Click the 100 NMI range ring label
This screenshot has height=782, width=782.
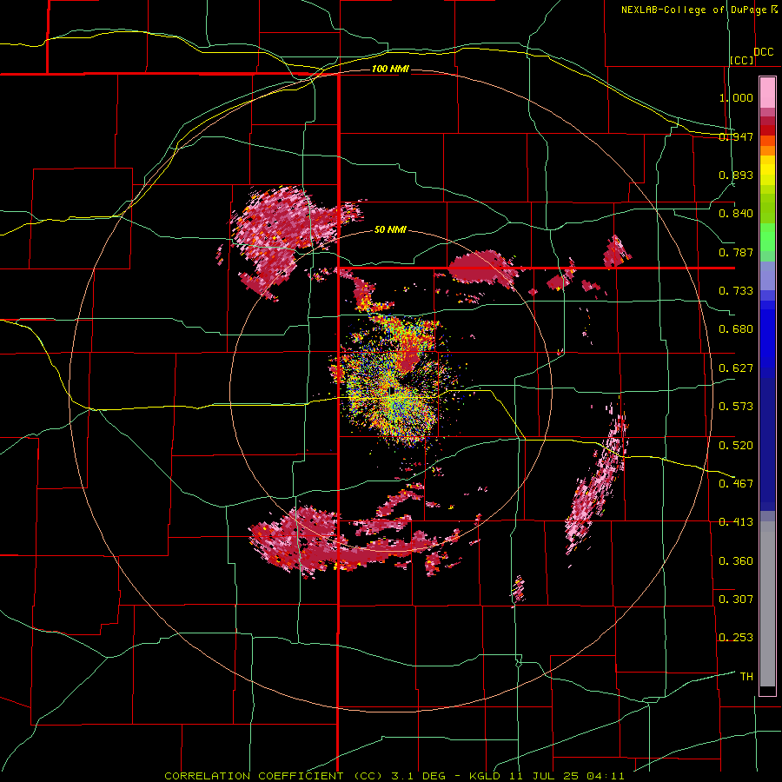[390, 69]
